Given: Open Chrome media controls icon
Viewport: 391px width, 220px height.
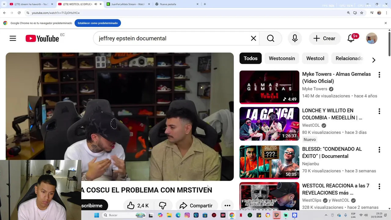Looking at the screenshot, I should pos(372,13).
